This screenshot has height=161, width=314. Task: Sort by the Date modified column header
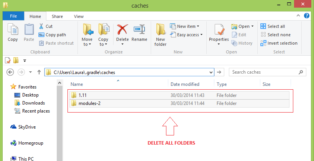[185, 84]
